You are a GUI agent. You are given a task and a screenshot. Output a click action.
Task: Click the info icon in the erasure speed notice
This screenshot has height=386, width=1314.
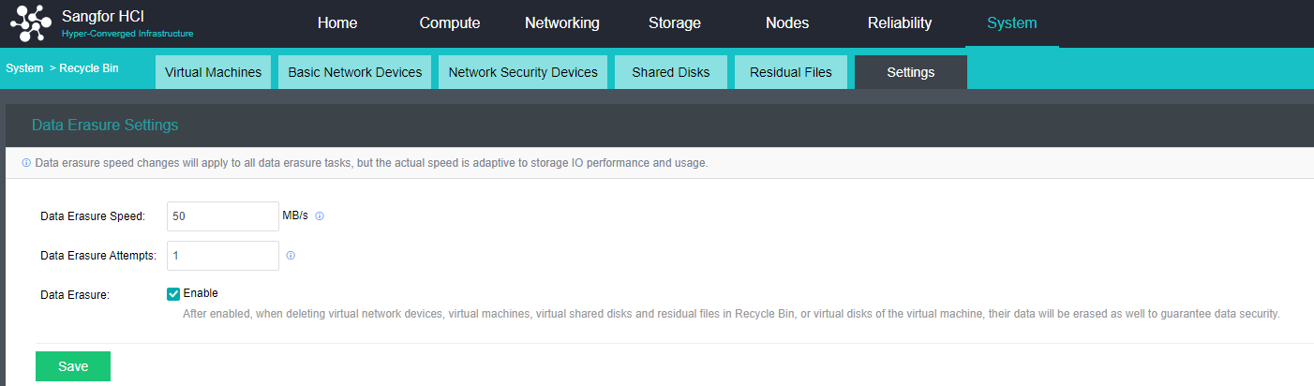tap(26, 163)
